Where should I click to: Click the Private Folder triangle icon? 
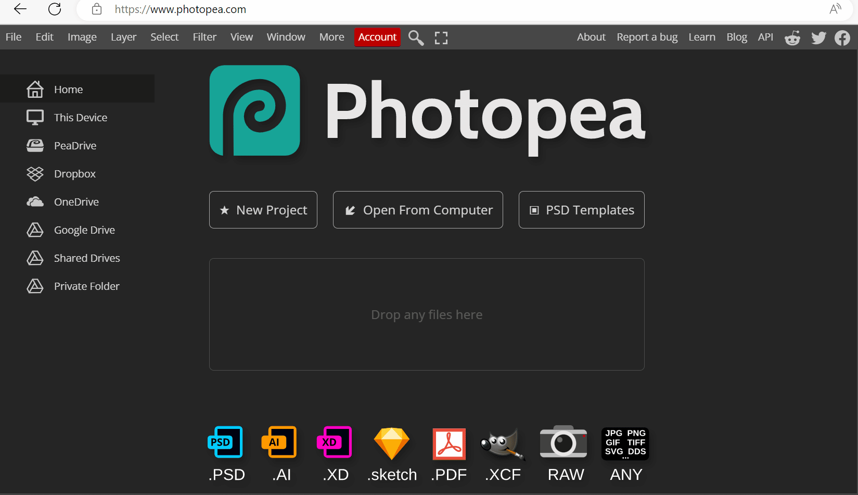click(35, 286)
